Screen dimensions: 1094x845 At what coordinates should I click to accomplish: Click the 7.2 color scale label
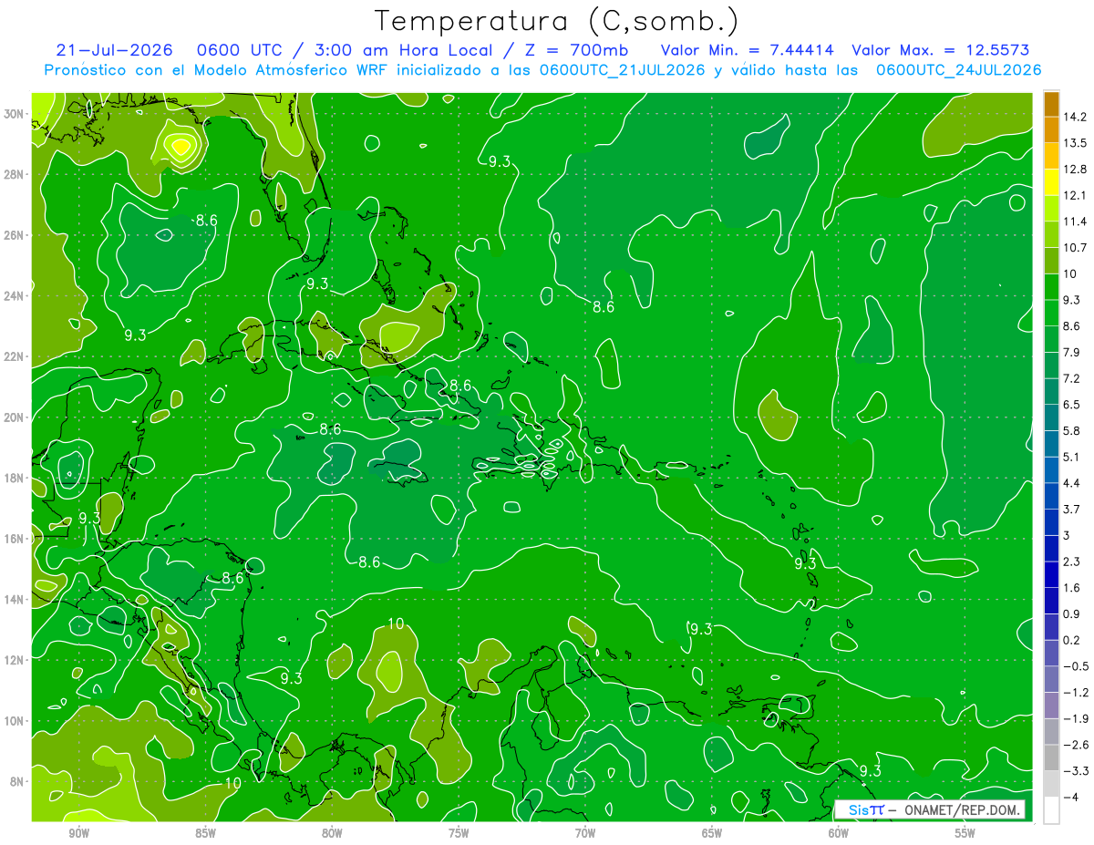(x=1072, y=378)
